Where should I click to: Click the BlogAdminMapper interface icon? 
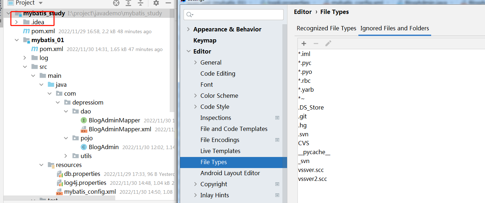84,120
